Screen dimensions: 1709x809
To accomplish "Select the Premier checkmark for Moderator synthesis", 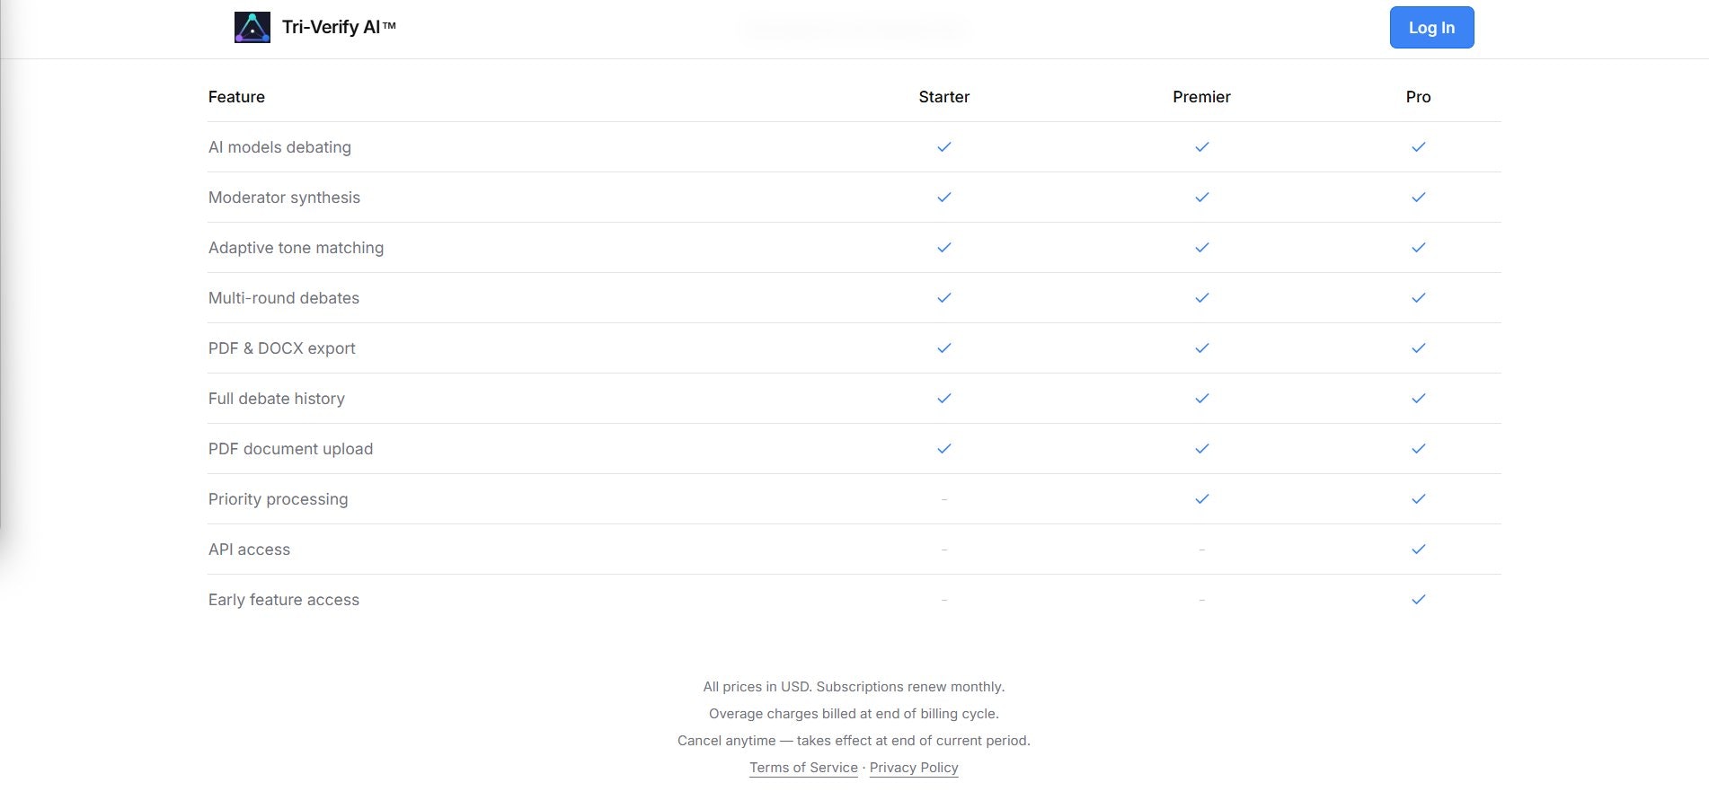I will (x=1201, y=197).
